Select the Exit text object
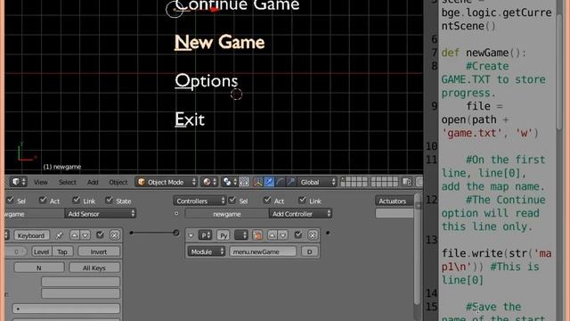Viewport: 570px width, 321px height. click(x=190, y=119)
